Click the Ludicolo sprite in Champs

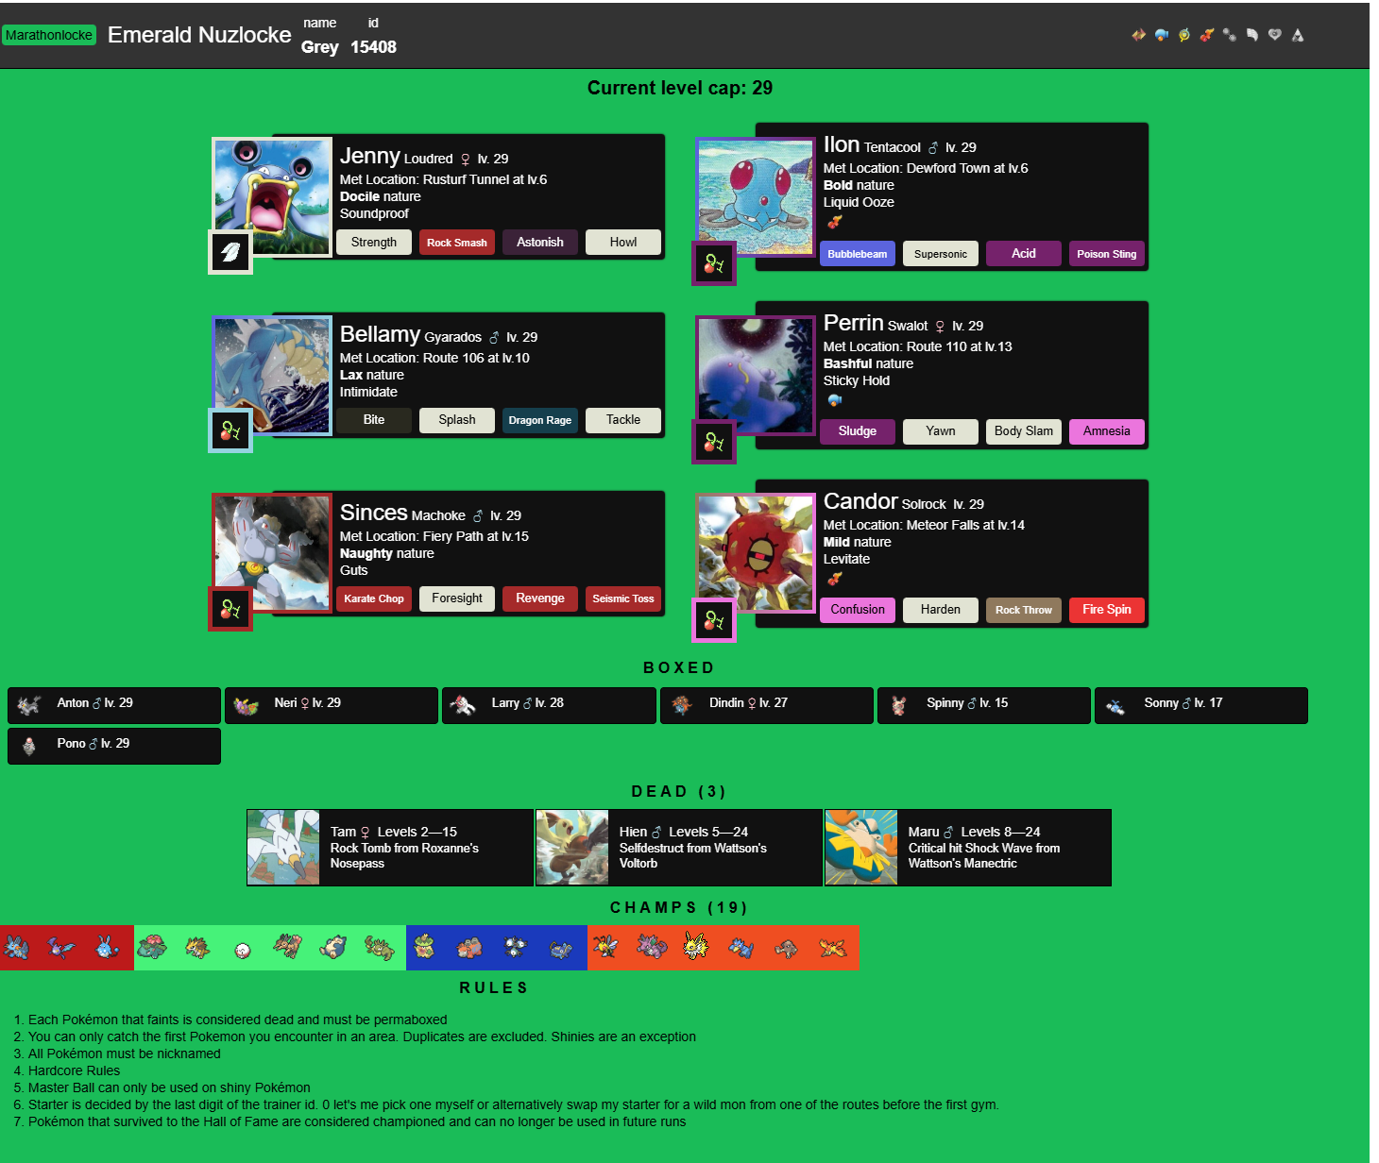(424, 947)
